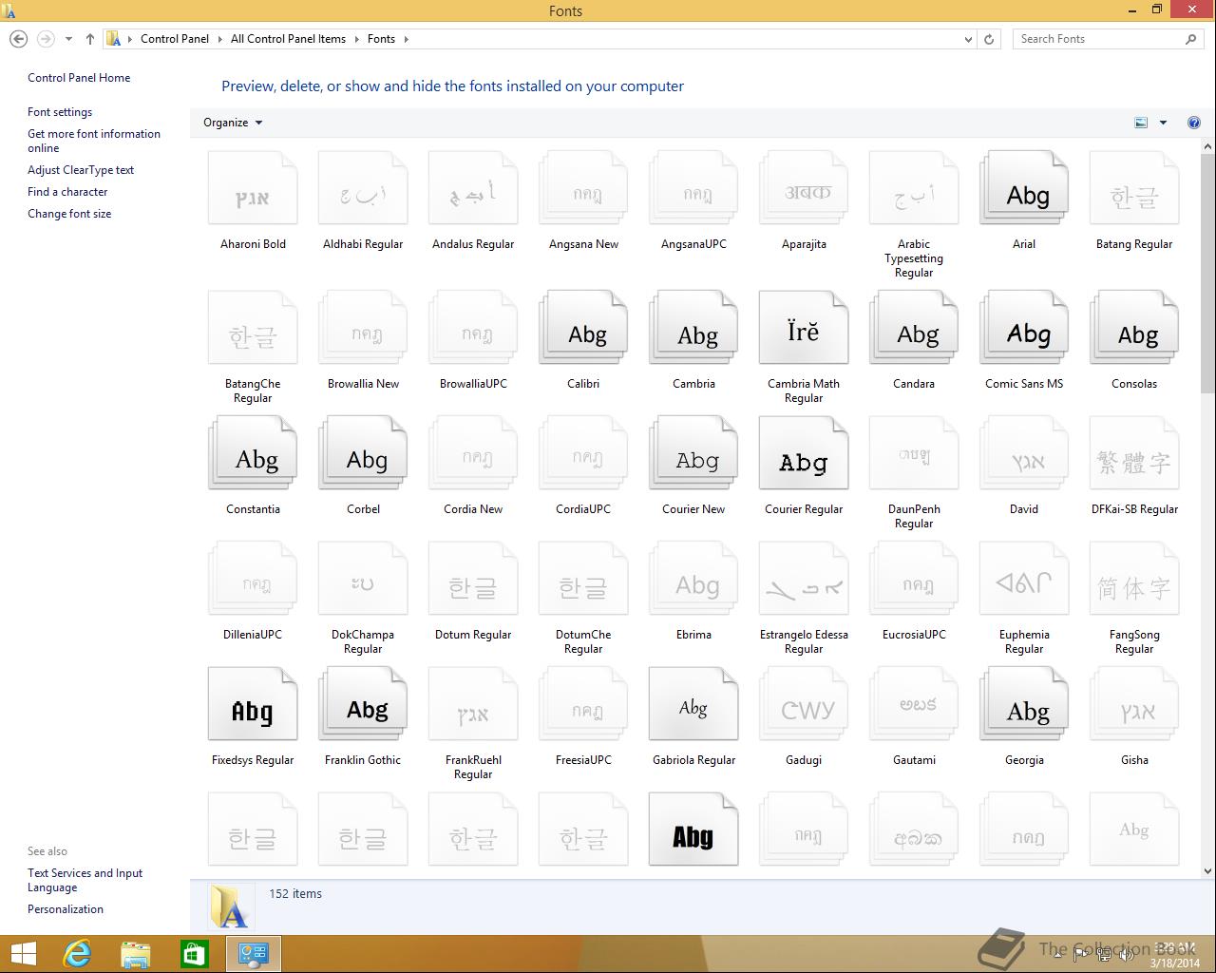The height and width of the screenshot is (973, 1216).
Task: Select the Consolas font icon
Action: coord(1134,329)
